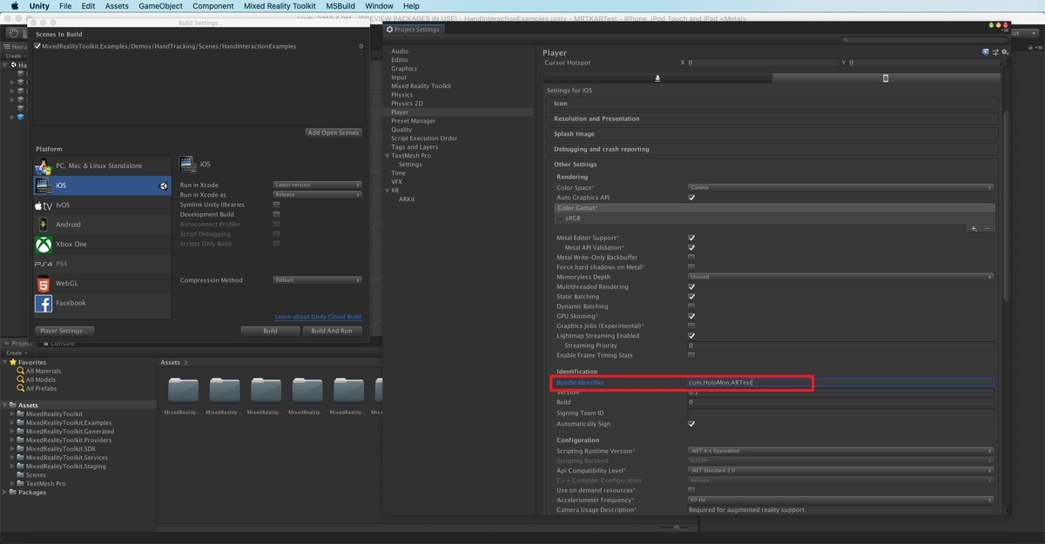This screenshot has width=1045, height=544.
Task: Open Compression Method dropdown
Action: (317, 280)
